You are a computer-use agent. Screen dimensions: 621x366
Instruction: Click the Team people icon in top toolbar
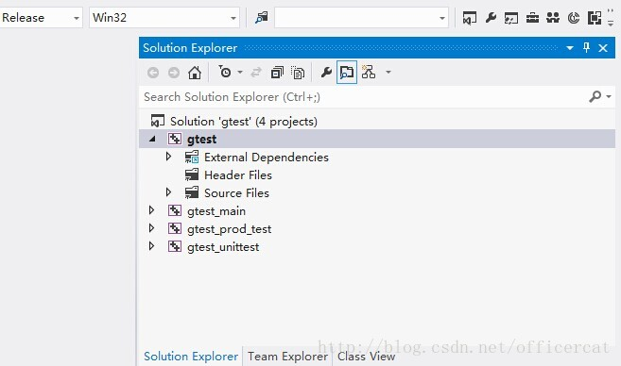pos(553,18)
